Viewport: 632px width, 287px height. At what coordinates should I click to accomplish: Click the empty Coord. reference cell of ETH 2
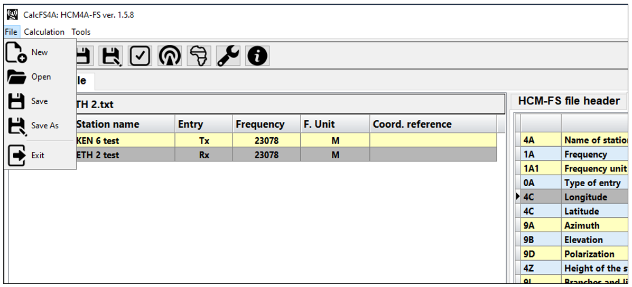click(x=433, y=155)
